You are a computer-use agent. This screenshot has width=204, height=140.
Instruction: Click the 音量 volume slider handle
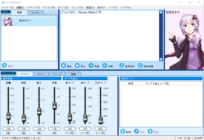(8, 116)
